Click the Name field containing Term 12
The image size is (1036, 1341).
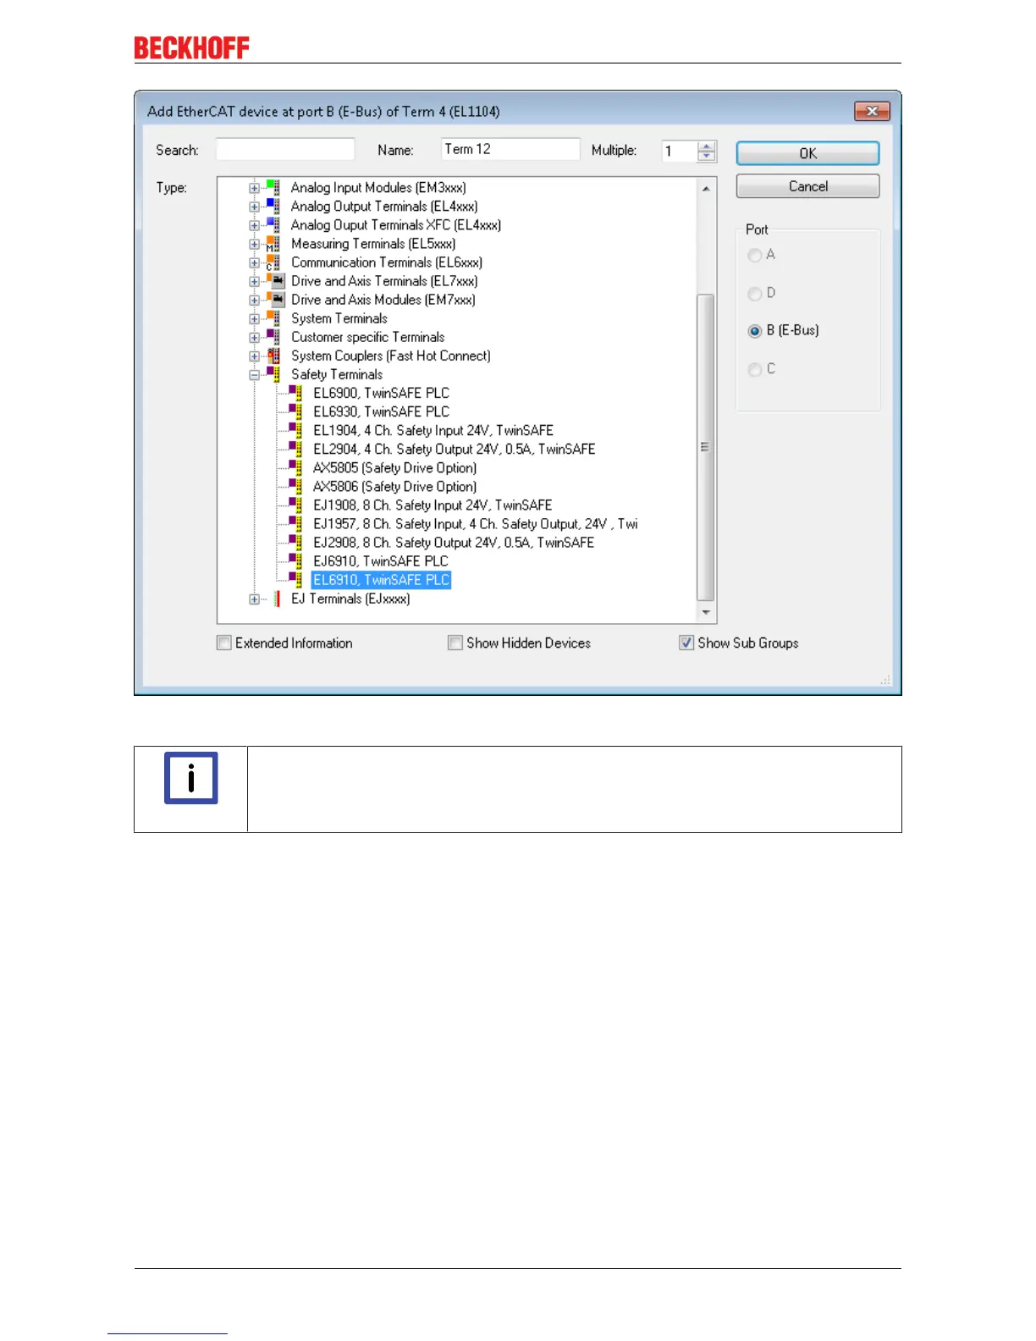click(x=510, y=149)
